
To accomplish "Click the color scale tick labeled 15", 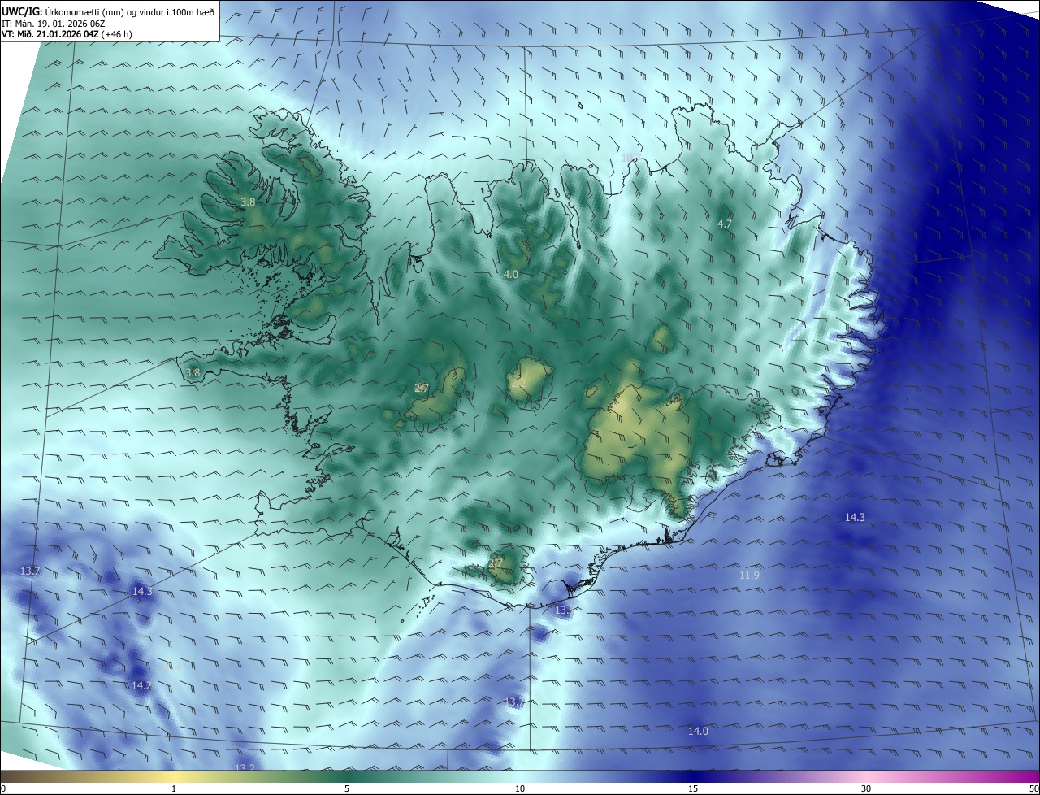I will [693, 789].
